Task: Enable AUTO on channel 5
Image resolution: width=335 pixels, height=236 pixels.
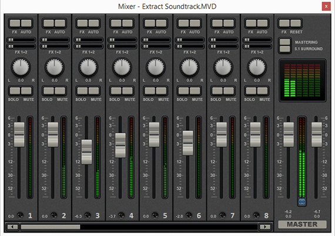Action: [x=161, y=23]
